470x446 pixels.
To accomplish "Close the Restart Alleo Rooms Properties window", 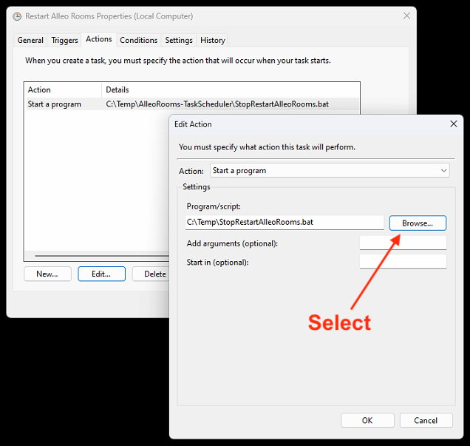I will [x=406, y=16].
